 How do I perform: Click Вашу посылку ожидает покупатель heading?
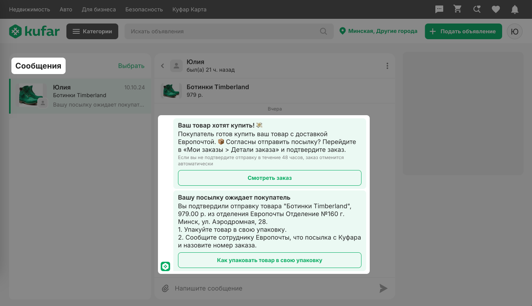pos(234,197)
